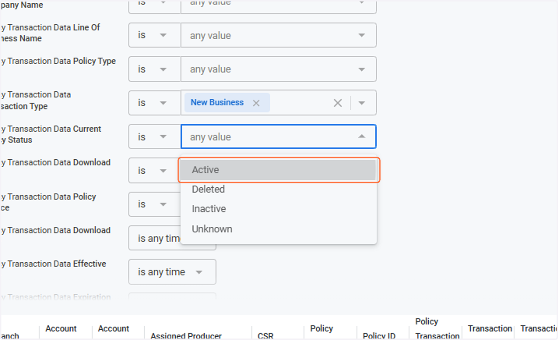Click the CSR column header

click(x=266, y=336)
